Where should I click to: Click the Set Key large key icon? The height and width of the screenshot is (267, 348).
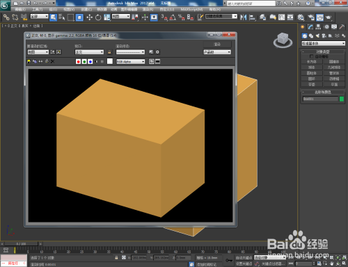(x=229, y=261)
